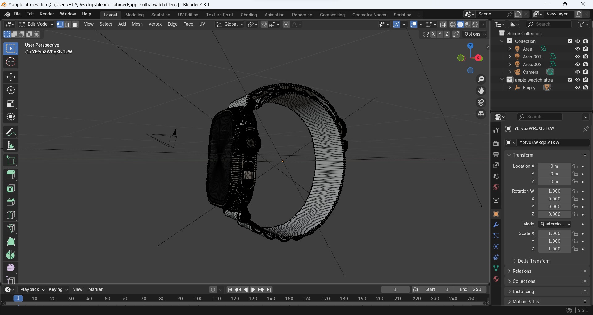This screenshot has width=593, height=315.
Task: Toggle the camera view icon
Action: pos(481,103)
